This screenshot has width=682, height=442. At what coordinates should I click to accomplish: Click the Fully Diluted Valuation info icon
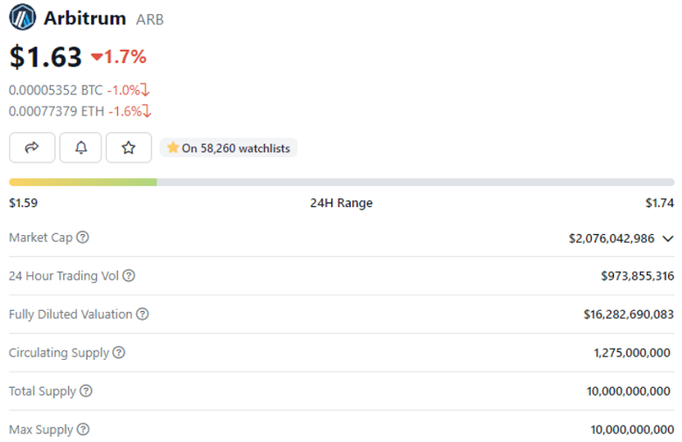point(143,314)
